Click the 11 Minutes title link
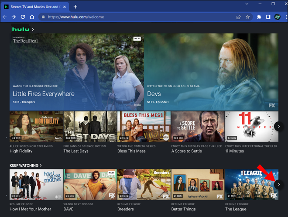 tap(235, 151)
